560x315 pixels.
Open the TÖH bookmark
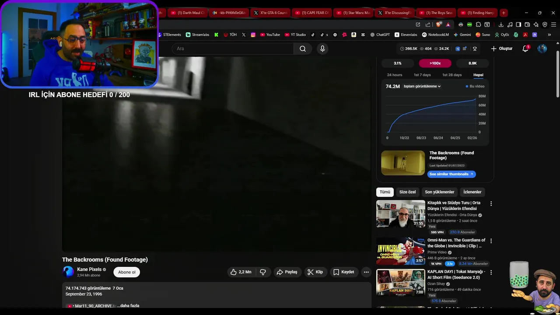pyautogui.click(x=230, y=35)
